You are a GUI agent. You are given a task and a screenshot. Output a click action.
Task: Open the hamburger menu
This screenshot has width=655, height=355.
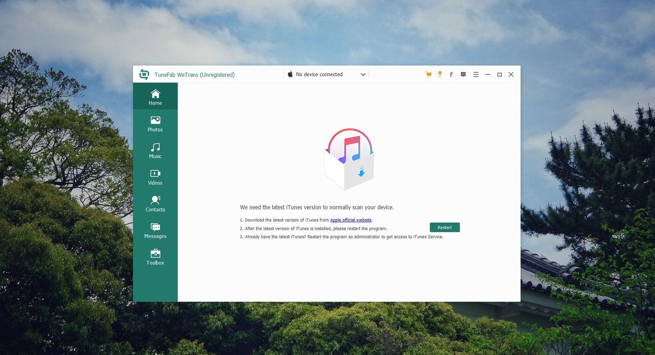pos(476,75)
